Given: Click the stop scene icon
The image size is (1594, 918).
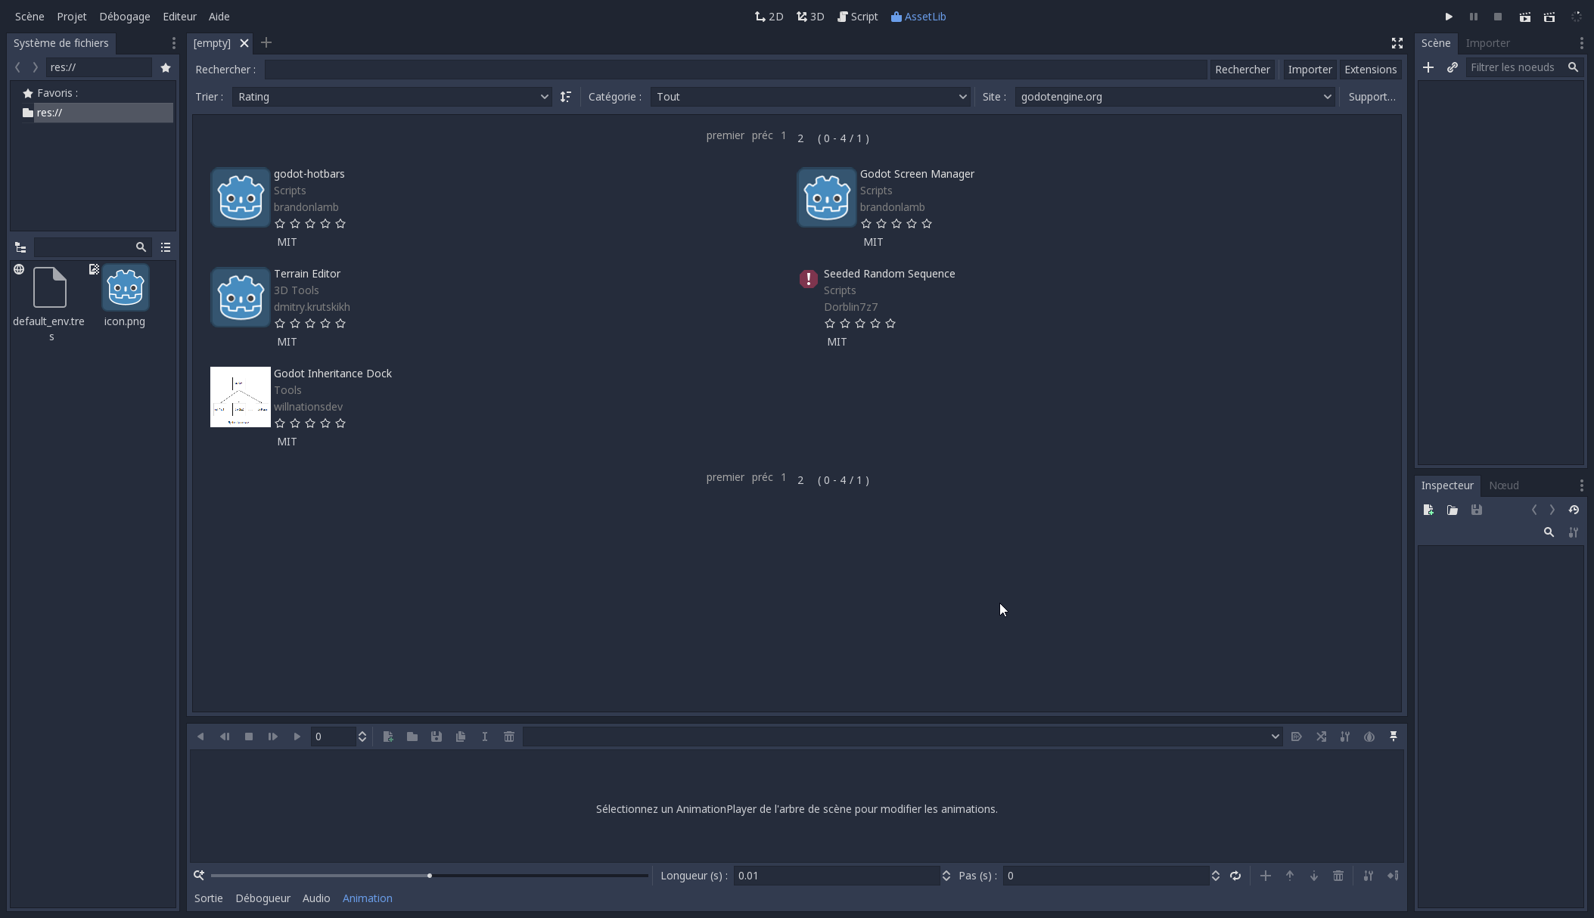Looking at the screenshot, I should 1497,17.
